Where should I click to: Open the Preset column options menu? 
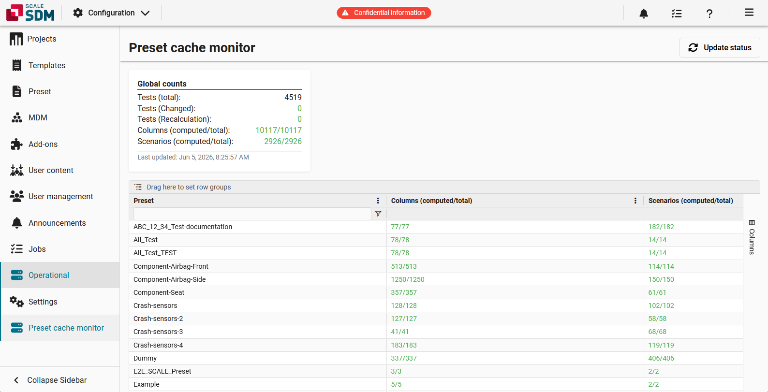tap(378, 201)
